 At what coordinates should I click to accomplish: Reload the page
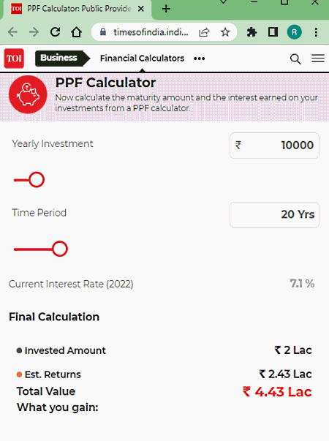(x=55, y=32)
